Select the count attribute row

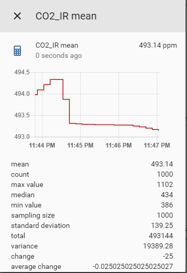click(92, 174)
